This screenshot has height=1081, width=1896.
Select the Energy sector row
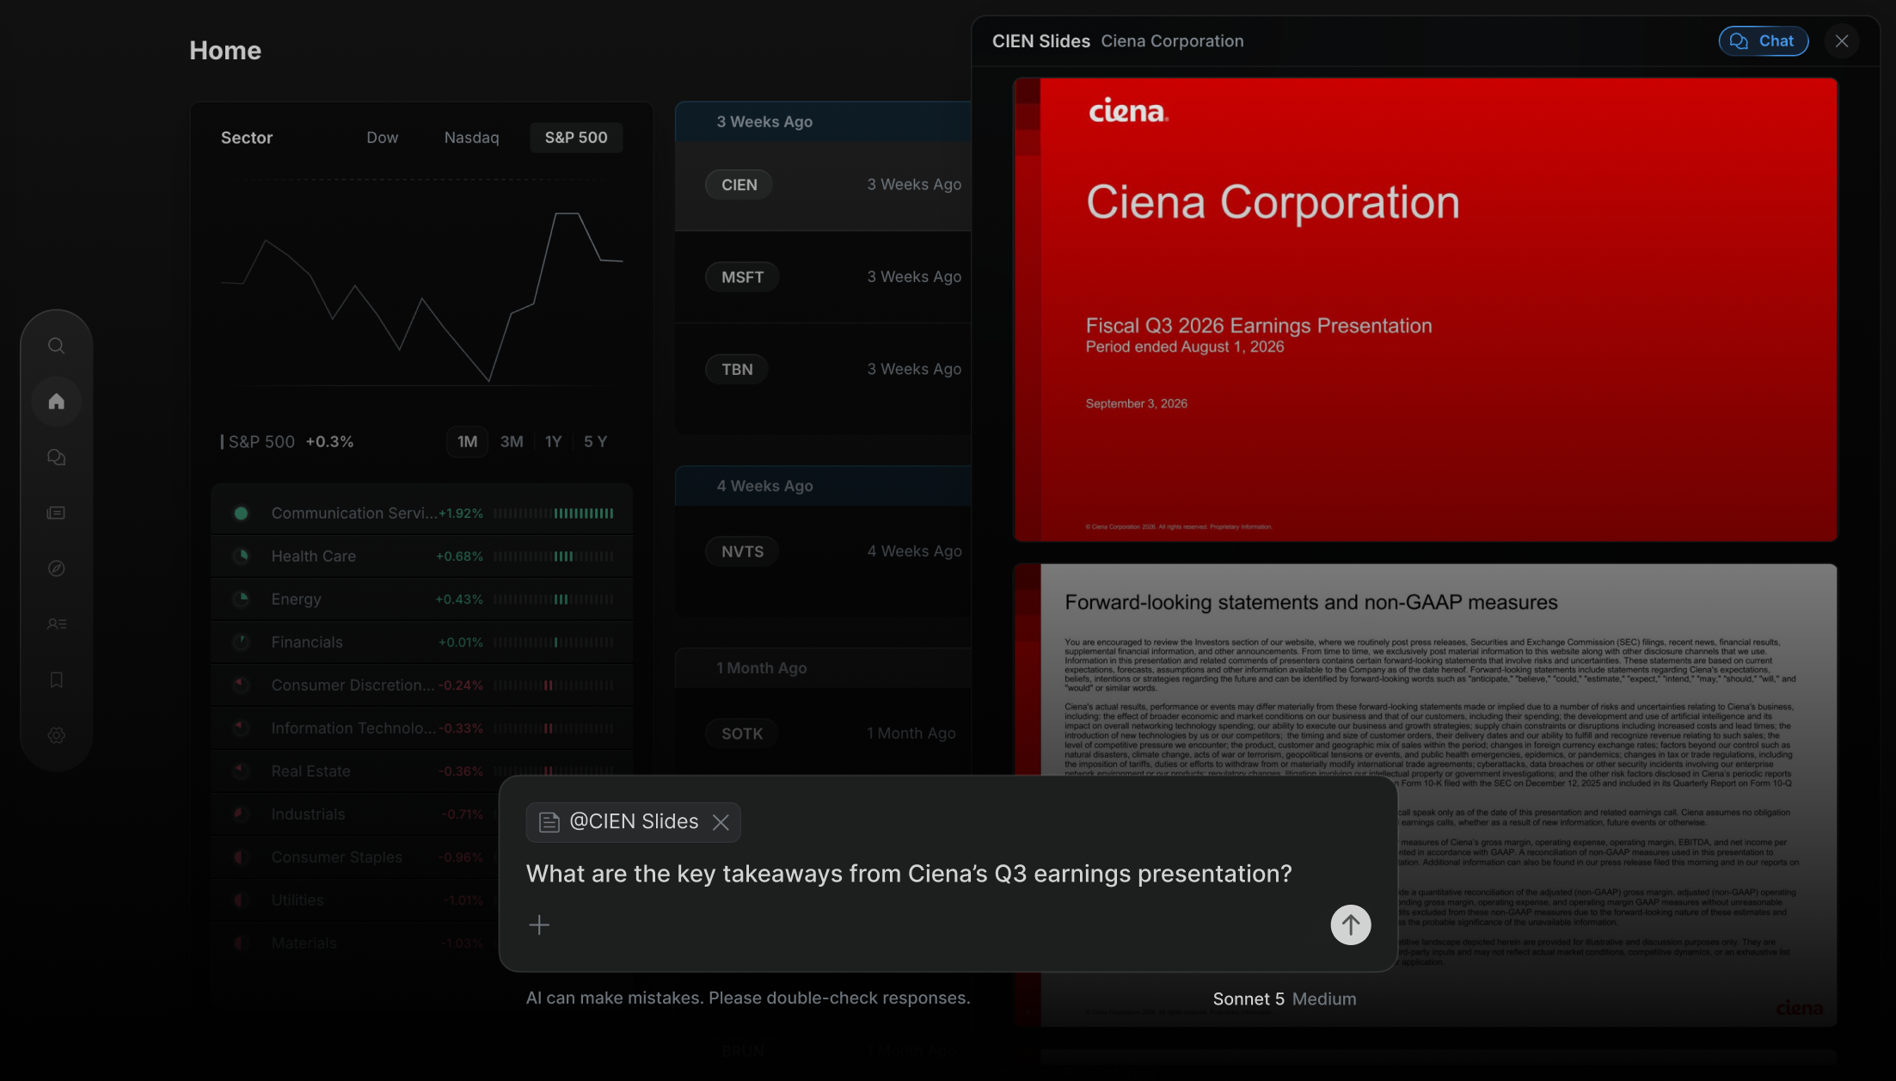(x=421, y=599)
